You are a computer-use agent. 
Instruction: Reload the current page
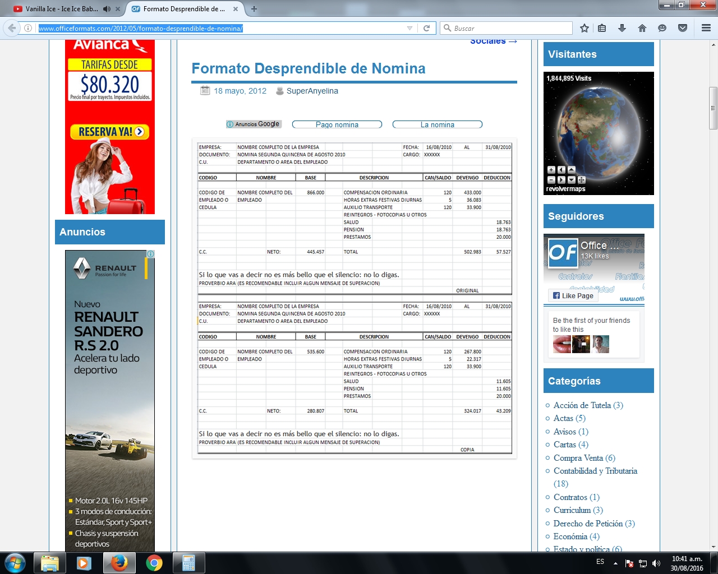tap(427, 27)
